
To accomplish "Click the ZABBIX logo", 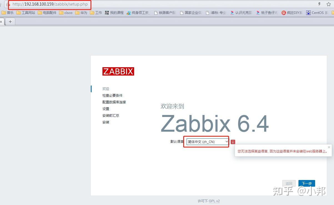I will pyautogui.click(x=118, y=71).
